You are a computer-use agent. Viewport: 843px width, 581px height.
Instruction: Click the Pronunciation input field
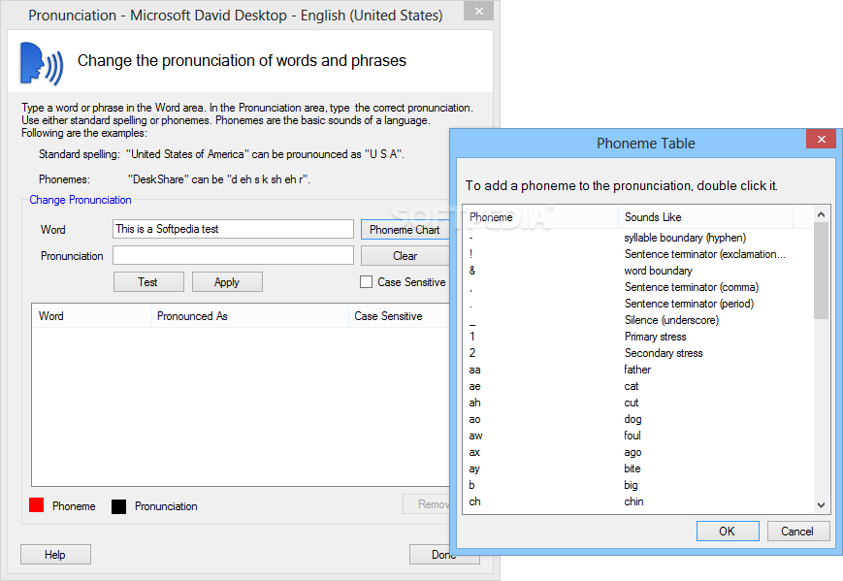(x=233, y=255)
